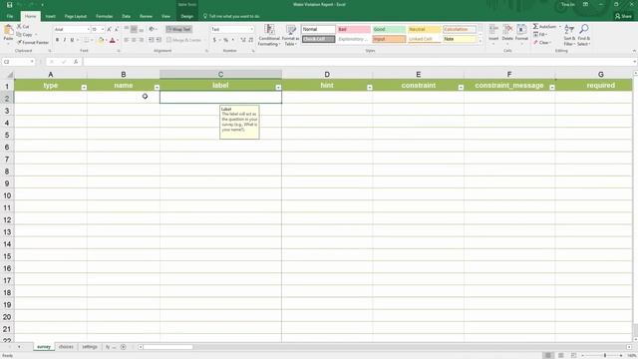This screenshot has height=359, width=638.
Task: Open Conditional Formatting menu
Action: point(269,35)
